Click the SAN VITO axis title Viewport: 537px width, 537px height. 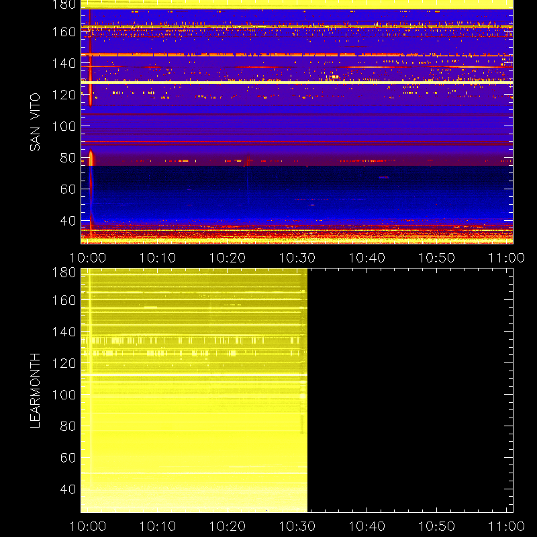tap(35, 122)
